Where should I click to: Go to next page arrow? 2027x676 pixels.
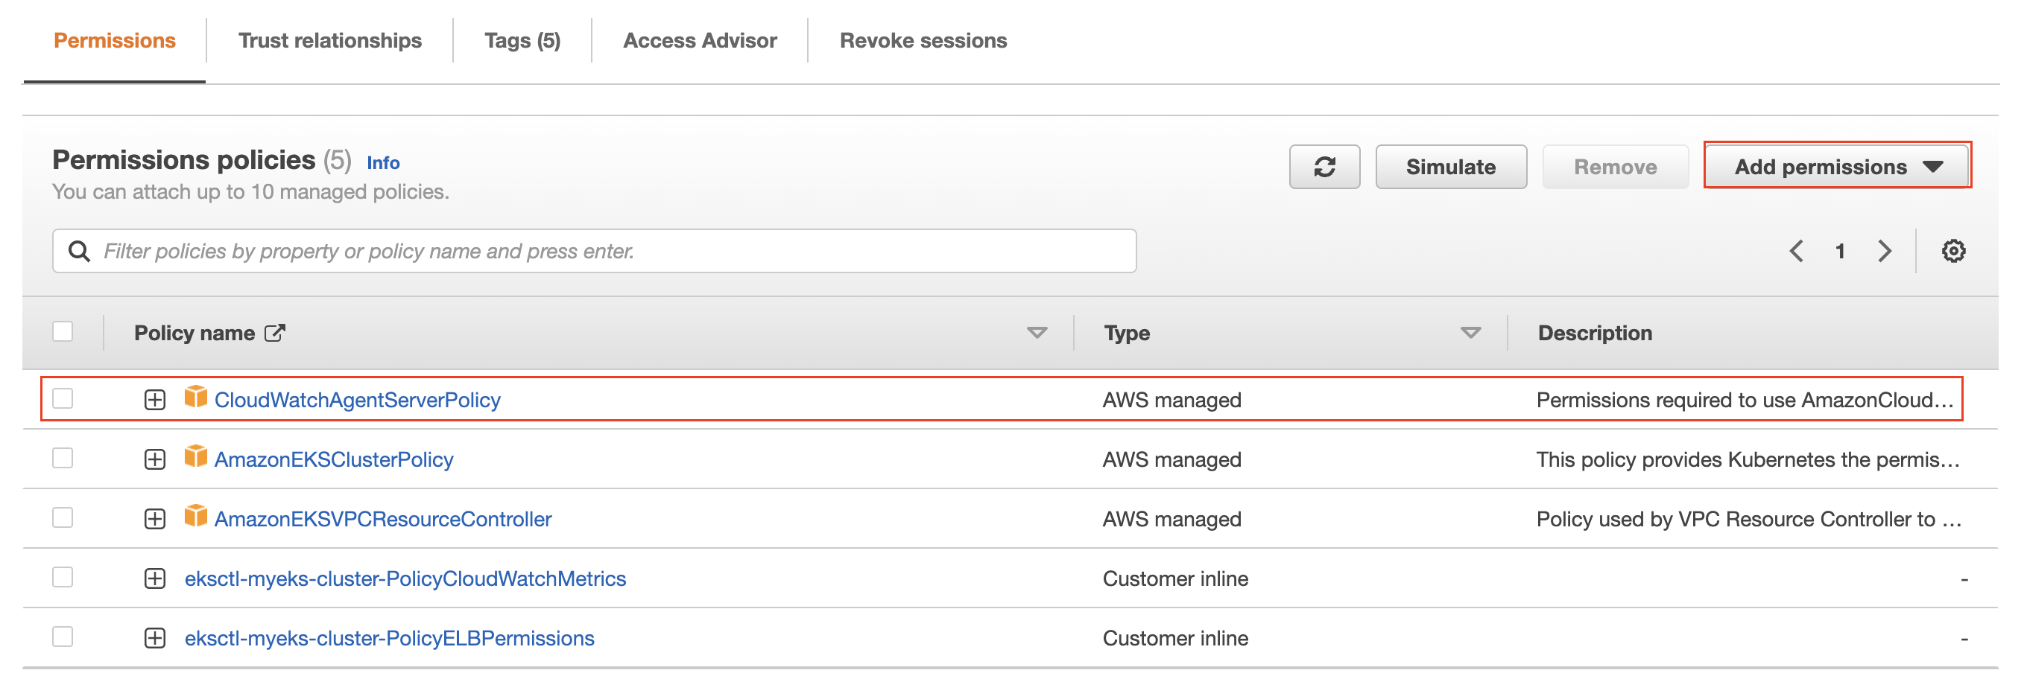click(1885, 252)
